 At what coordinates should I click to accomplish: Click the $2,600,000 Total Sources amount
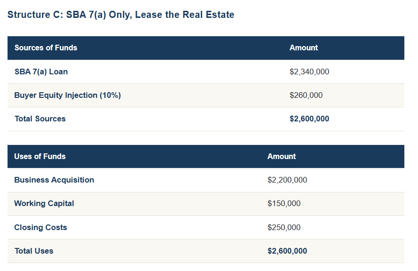[309, 119]
